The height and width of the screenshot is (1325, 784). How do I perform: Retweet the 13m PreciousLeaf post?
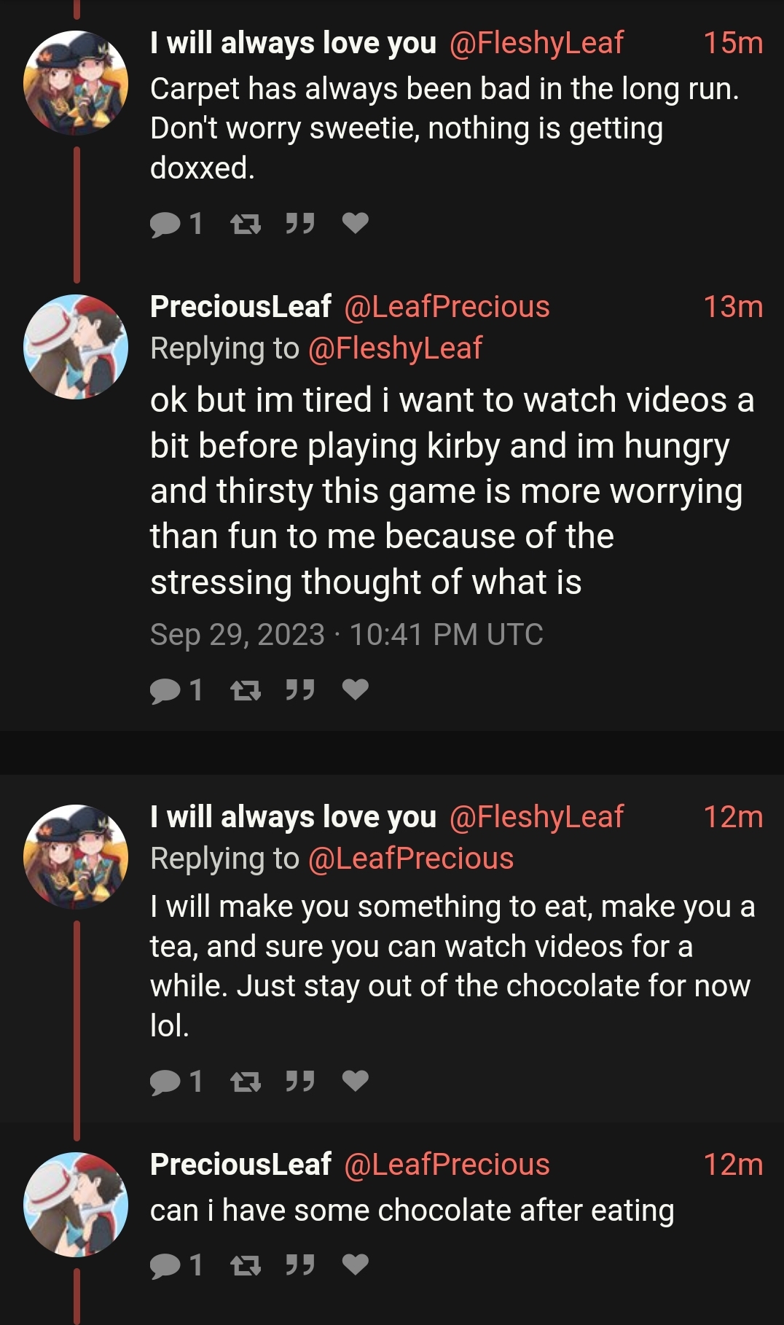246,690
